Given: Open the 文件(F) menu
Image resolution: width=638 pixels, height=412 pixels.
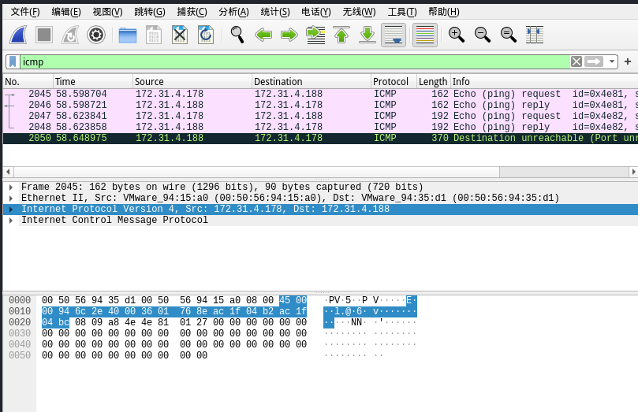Looking at the screenshot, I should coord(25,12).
